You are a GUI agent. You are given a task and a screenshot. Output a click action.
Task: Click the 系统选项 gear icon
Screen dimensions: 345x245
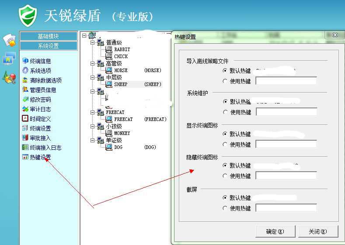(25, 70)
